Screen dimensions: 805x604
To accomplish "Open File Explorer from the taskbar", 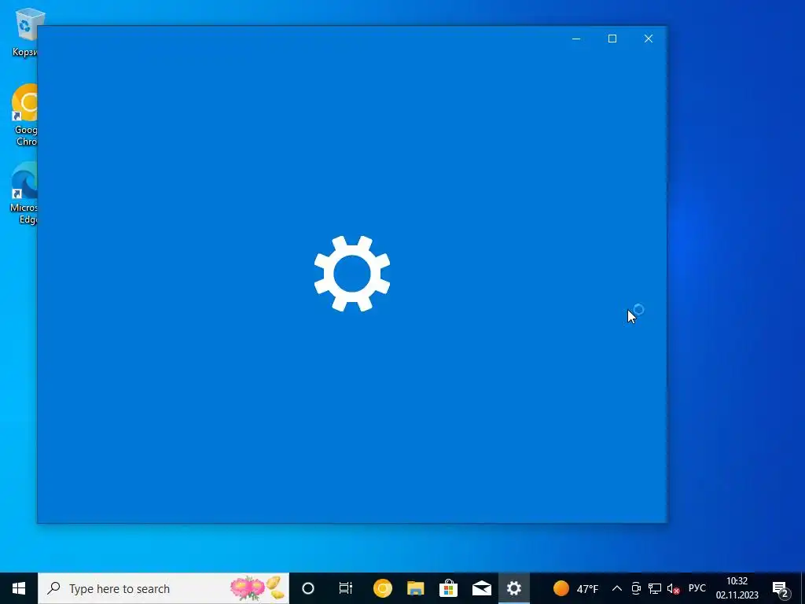I will click(415, 588).
